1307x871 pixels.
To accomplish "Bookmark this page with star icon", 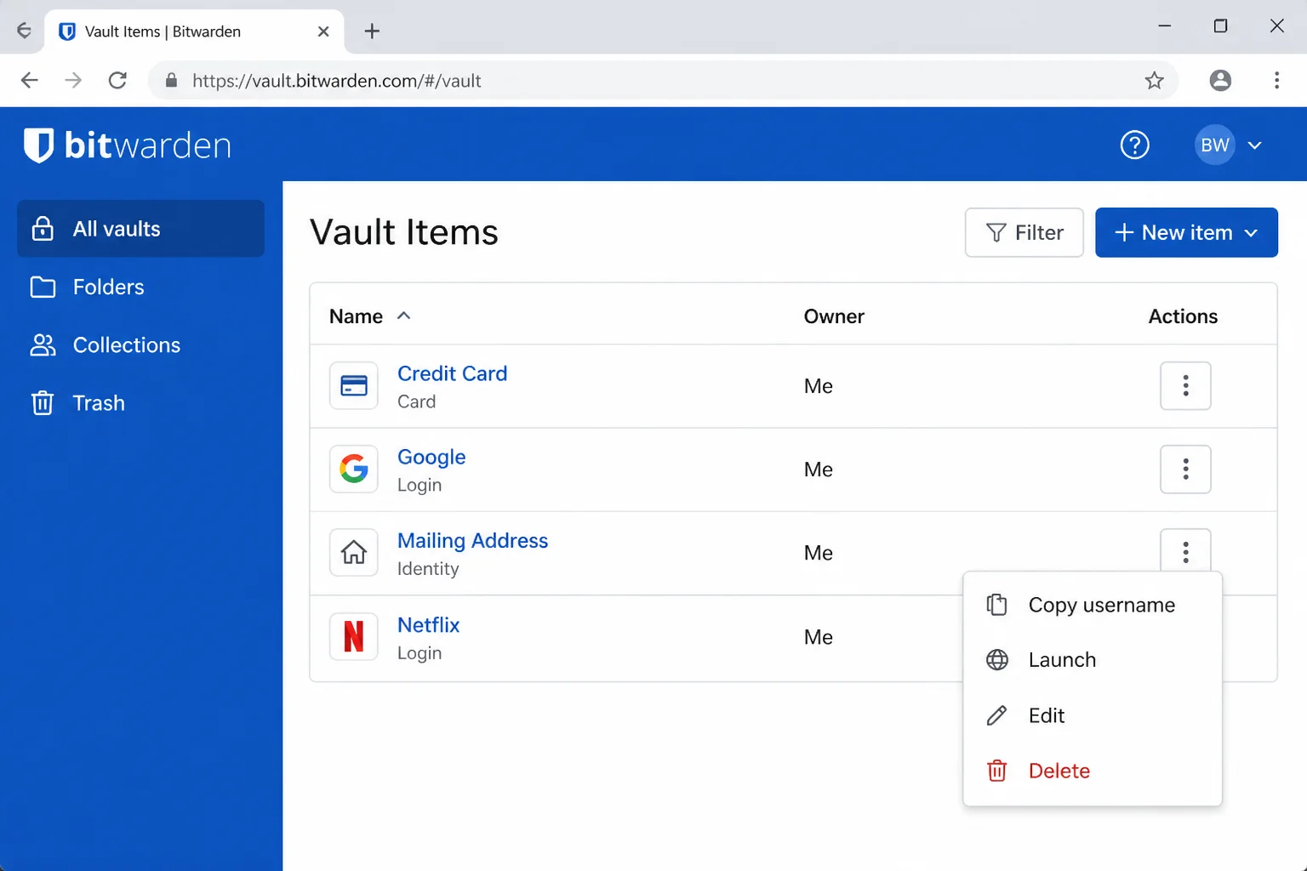I will tap(1154, 80).
